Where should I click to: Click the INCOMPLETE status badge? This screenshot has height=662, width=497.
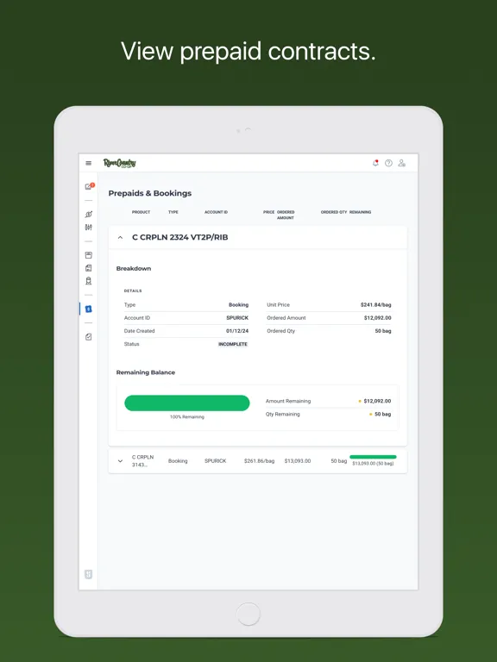(x=233, y=344)
